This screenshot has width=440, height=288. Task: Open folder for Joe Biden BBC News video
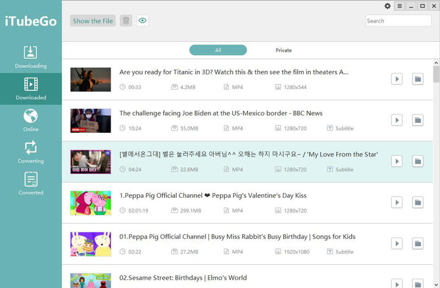point(417,120)
